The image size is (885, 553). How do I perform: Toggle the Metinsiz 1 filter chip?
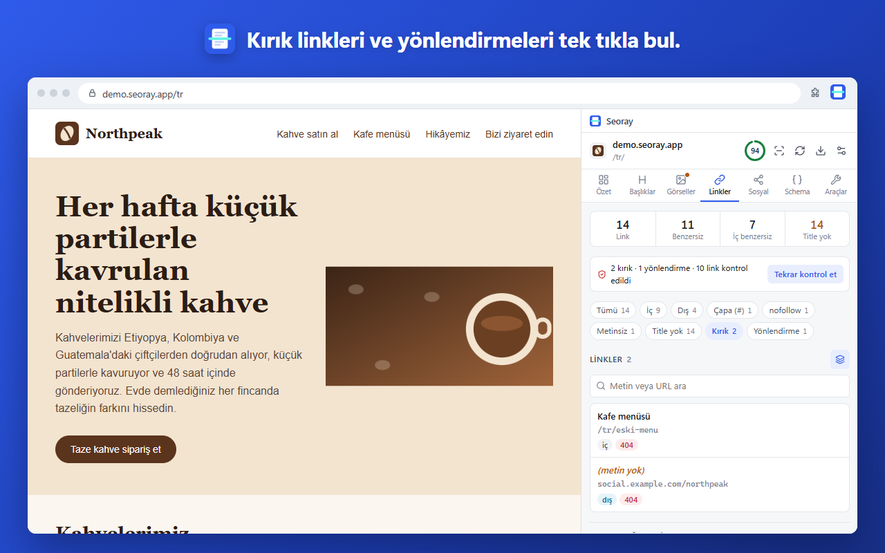[x=616, y=331]
